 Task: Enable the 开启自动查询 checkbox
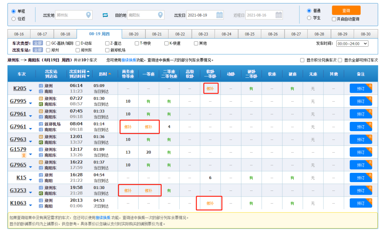[334, 19]
